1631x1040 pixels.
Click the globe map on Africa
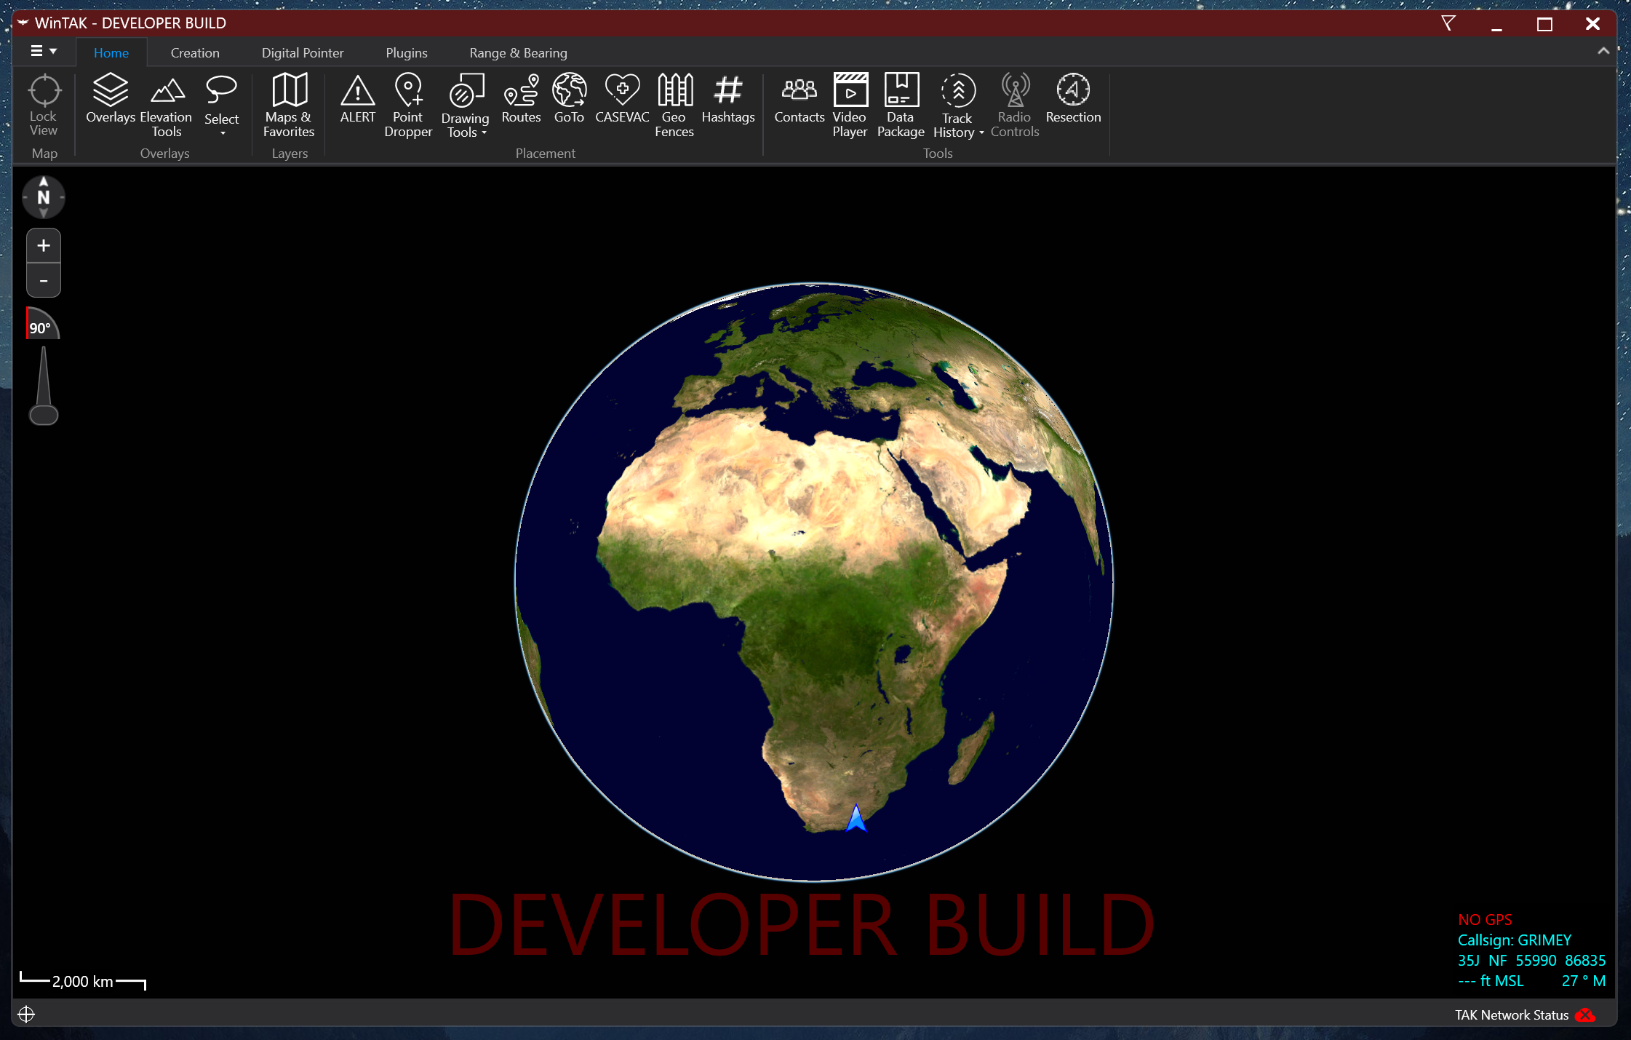point(814,582)
